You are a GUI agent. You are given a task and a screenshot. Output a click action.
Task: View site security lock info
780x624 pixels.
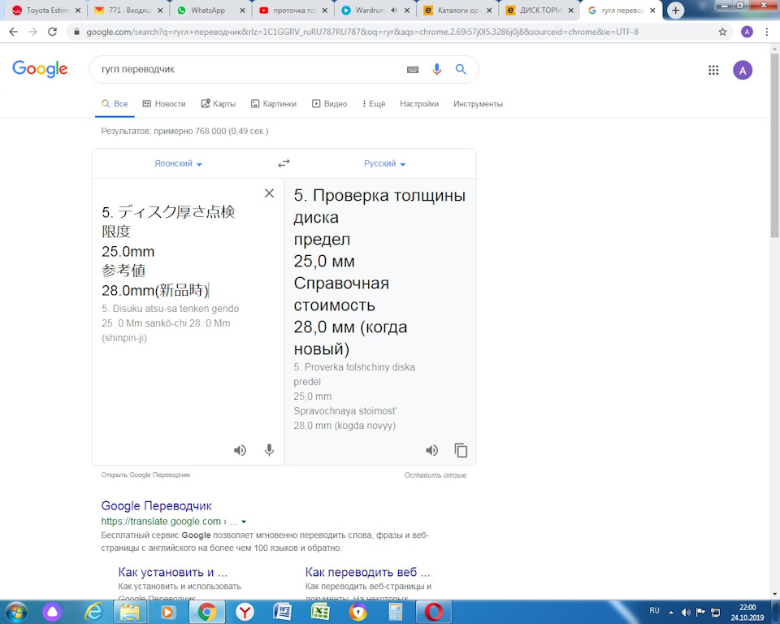(76, 32)
